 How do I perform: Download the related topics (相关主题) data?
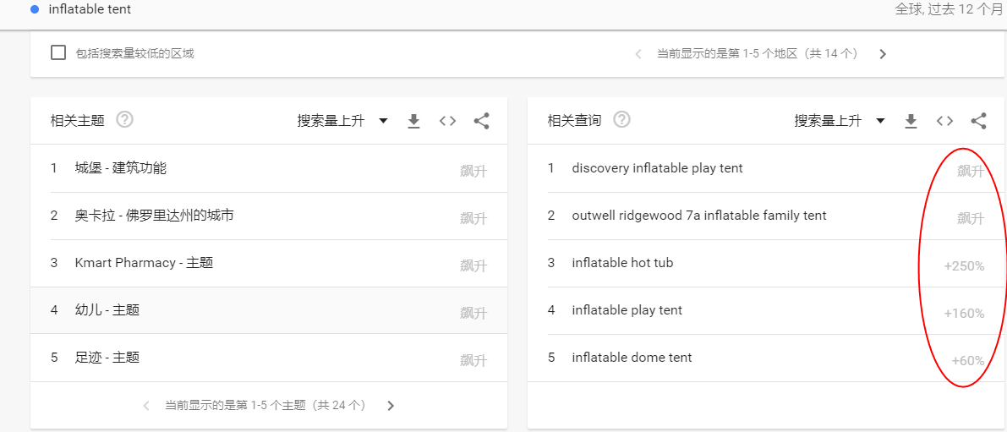413,121
